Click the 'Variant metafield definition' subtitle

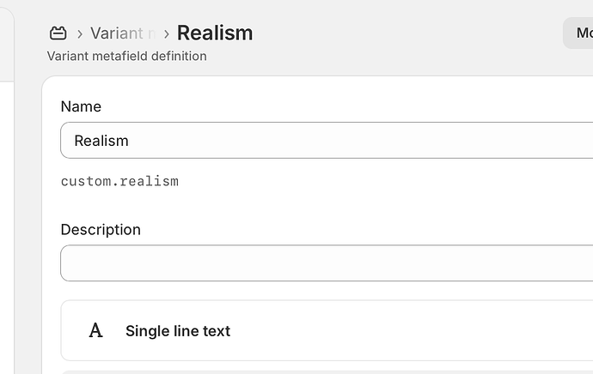pyautogui.click(x=126, y=57)
